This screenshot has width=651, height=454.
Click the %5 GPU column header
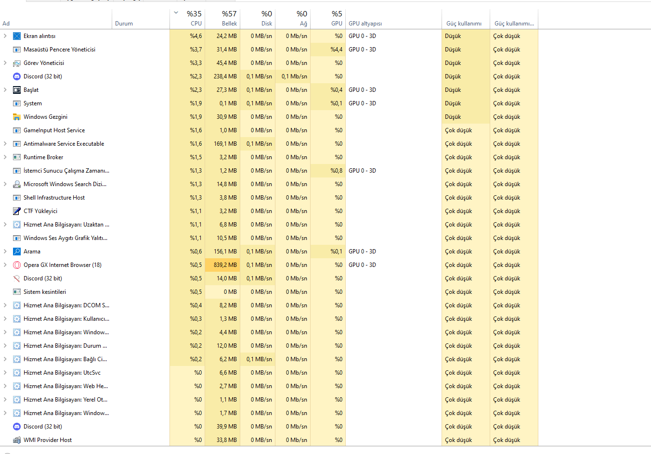coord(328,19)
